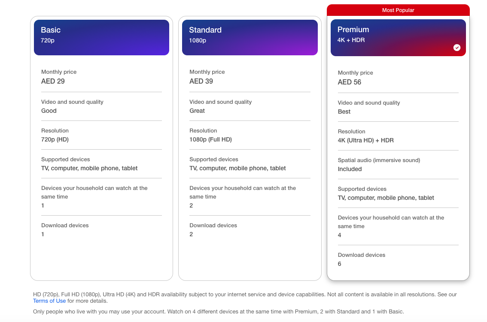
Task: Select the Premium 4K + HDR plan header
Action: (x=398, y=37)
